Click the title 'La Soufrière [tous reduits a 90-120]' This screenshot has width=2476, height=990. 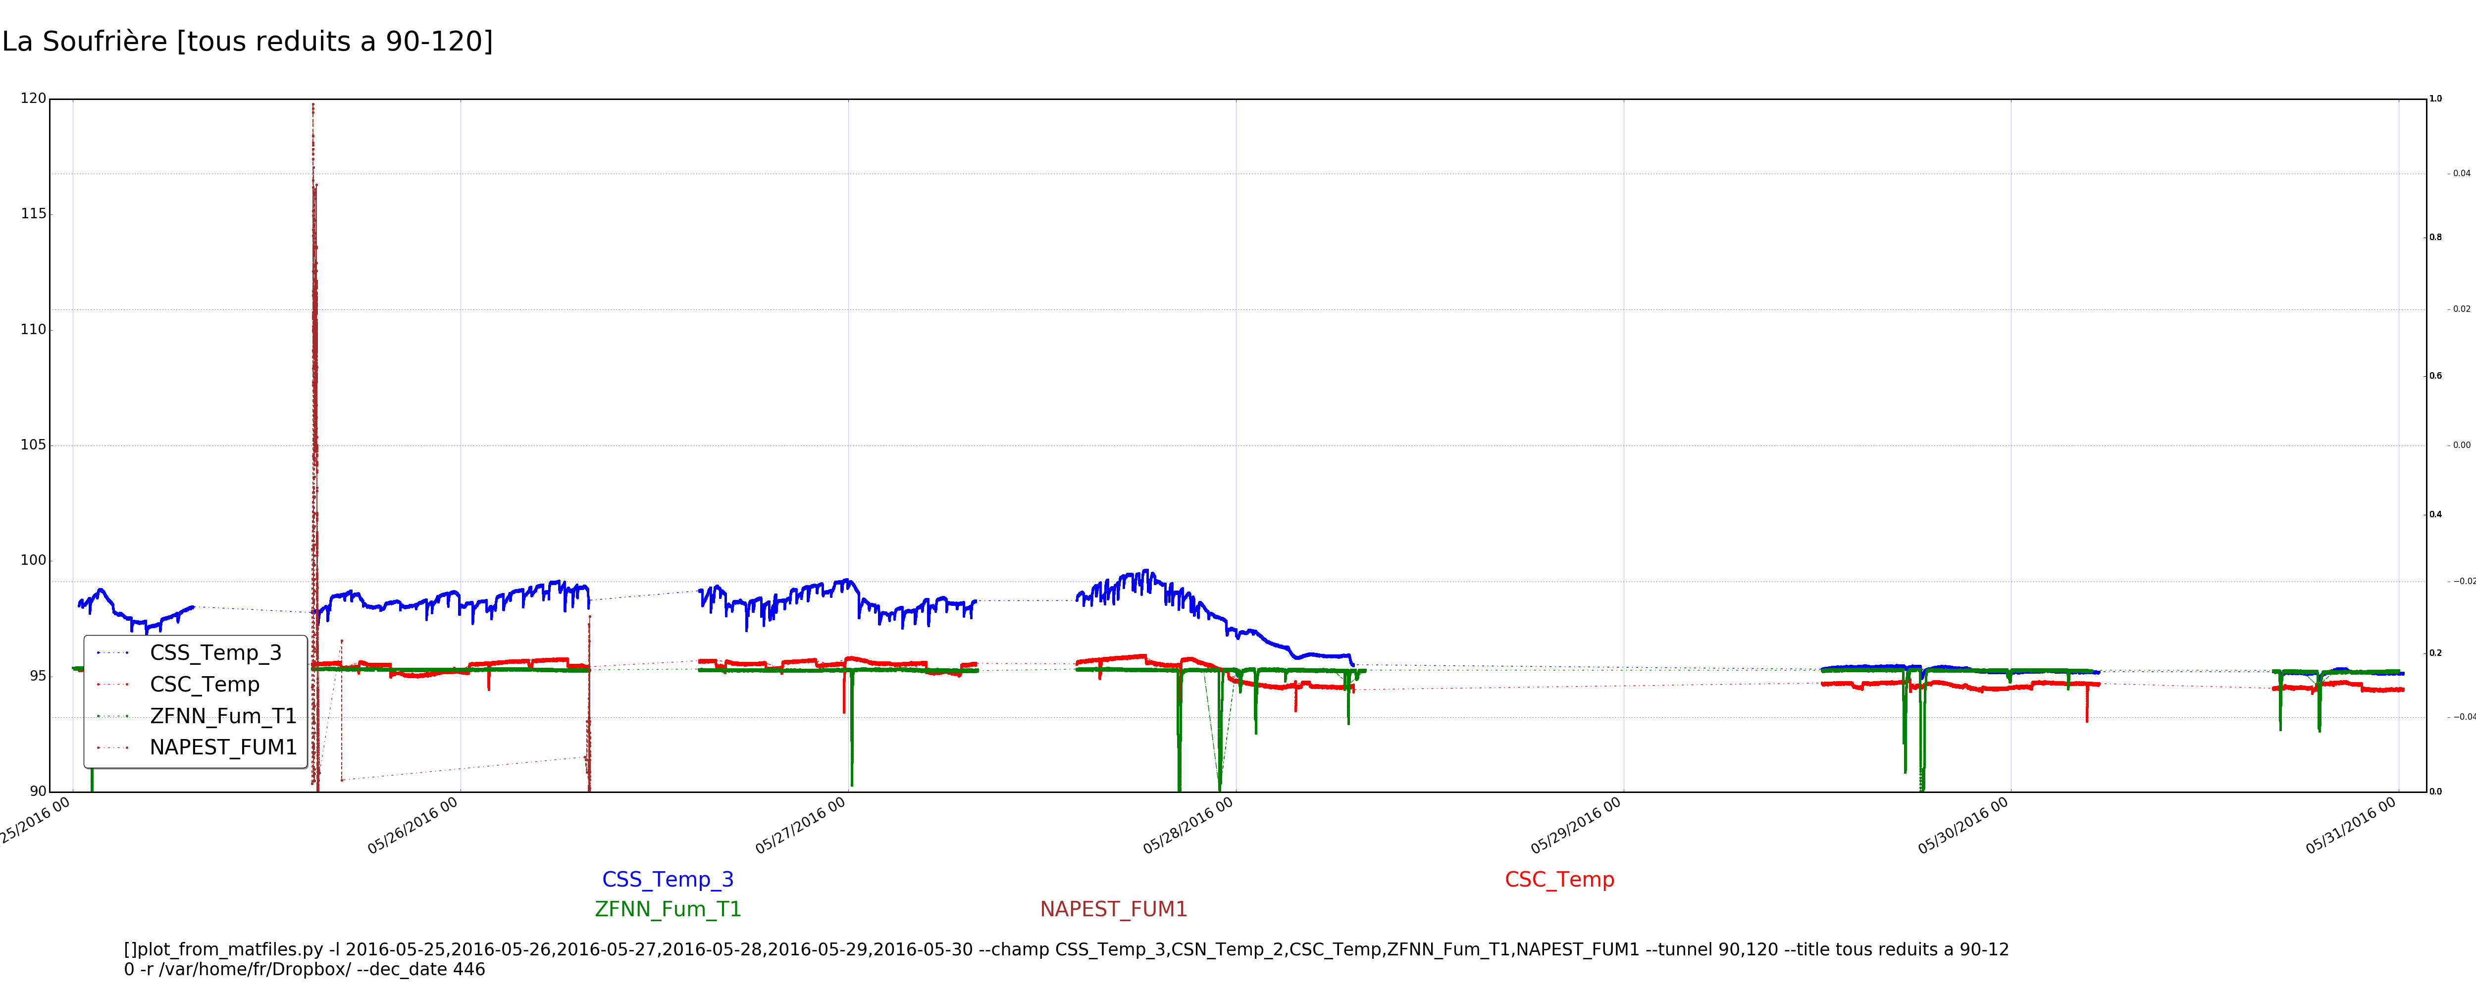point(247,41)
